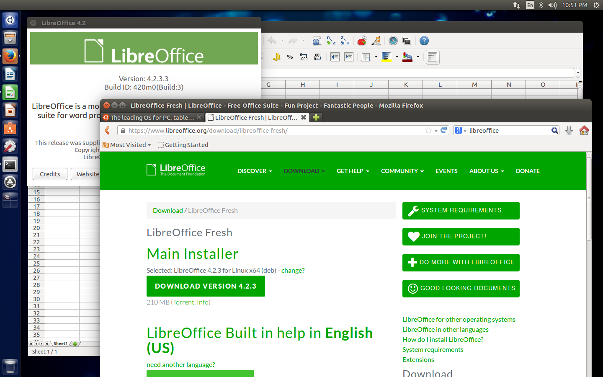Sort descending with the Z-A icon

pos(345,41)
